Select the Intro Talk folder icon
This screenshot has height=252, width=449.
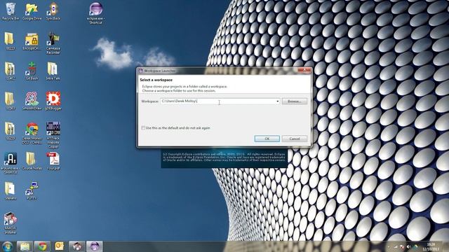tap(53, 71)
